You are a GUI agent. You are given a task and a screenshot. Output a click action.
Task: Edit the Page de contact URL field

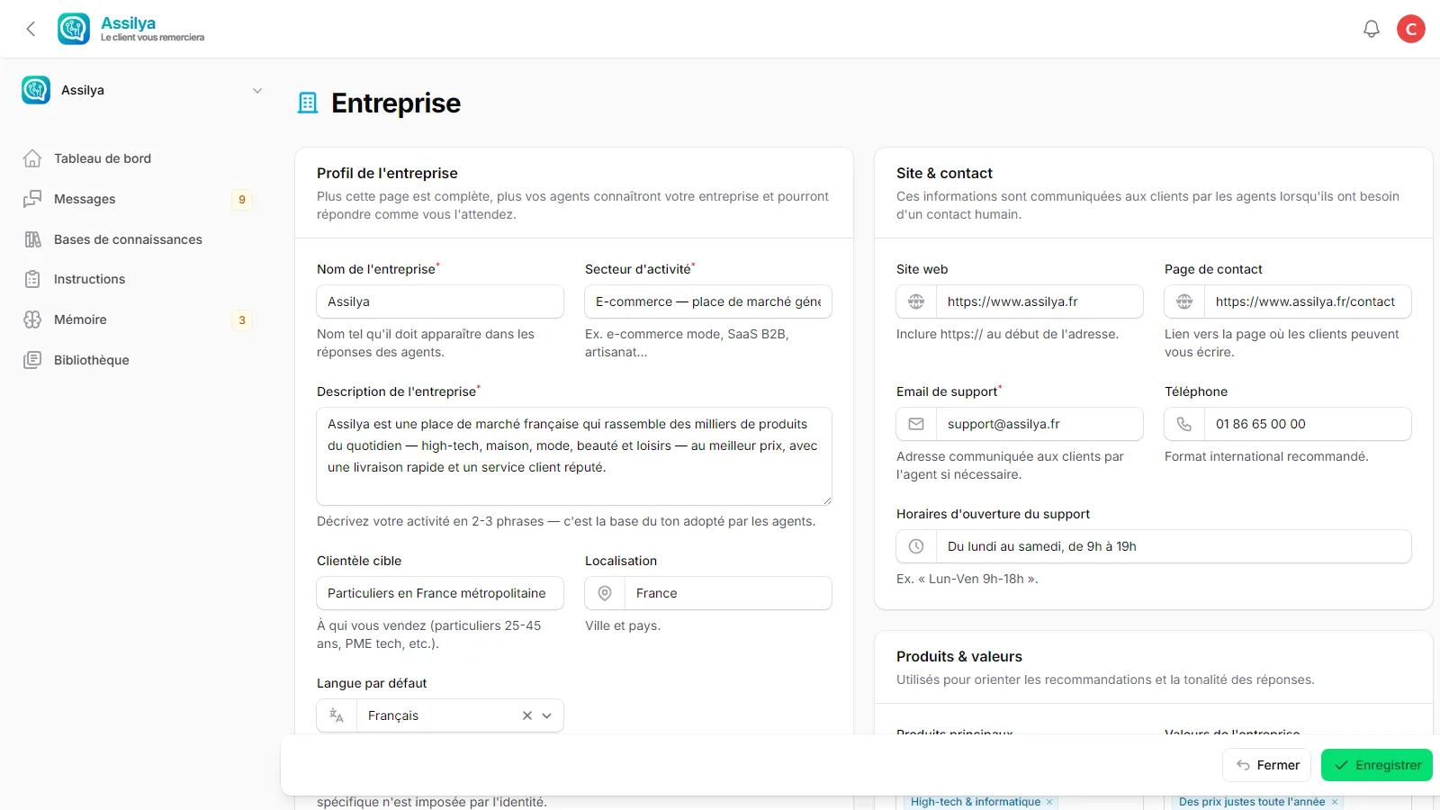coord(1308,301)
